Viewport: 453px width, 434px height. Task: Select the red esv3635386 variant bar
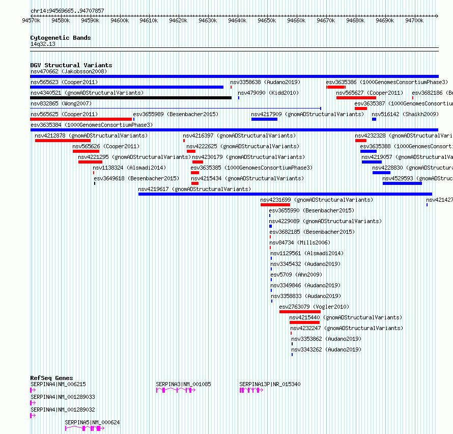point(336,87)
